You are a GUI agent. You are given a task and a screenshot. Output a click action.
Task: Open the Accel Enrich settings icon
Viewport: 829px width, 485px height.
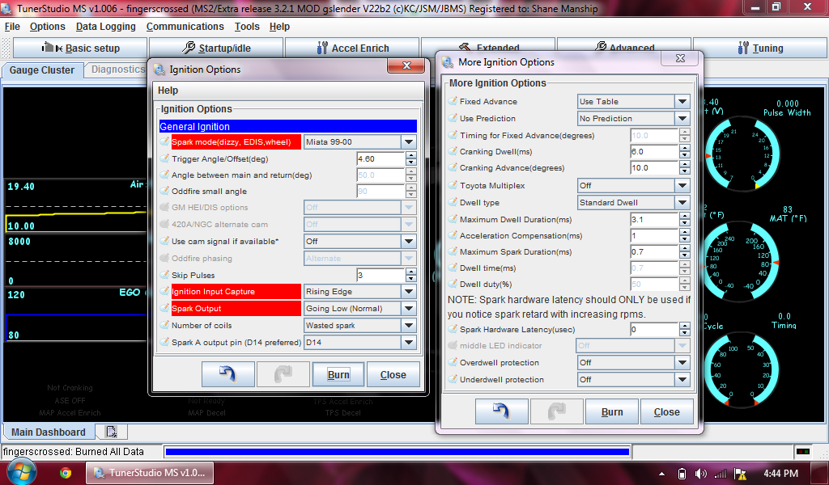pyautogui.click(x=351, y=48)
